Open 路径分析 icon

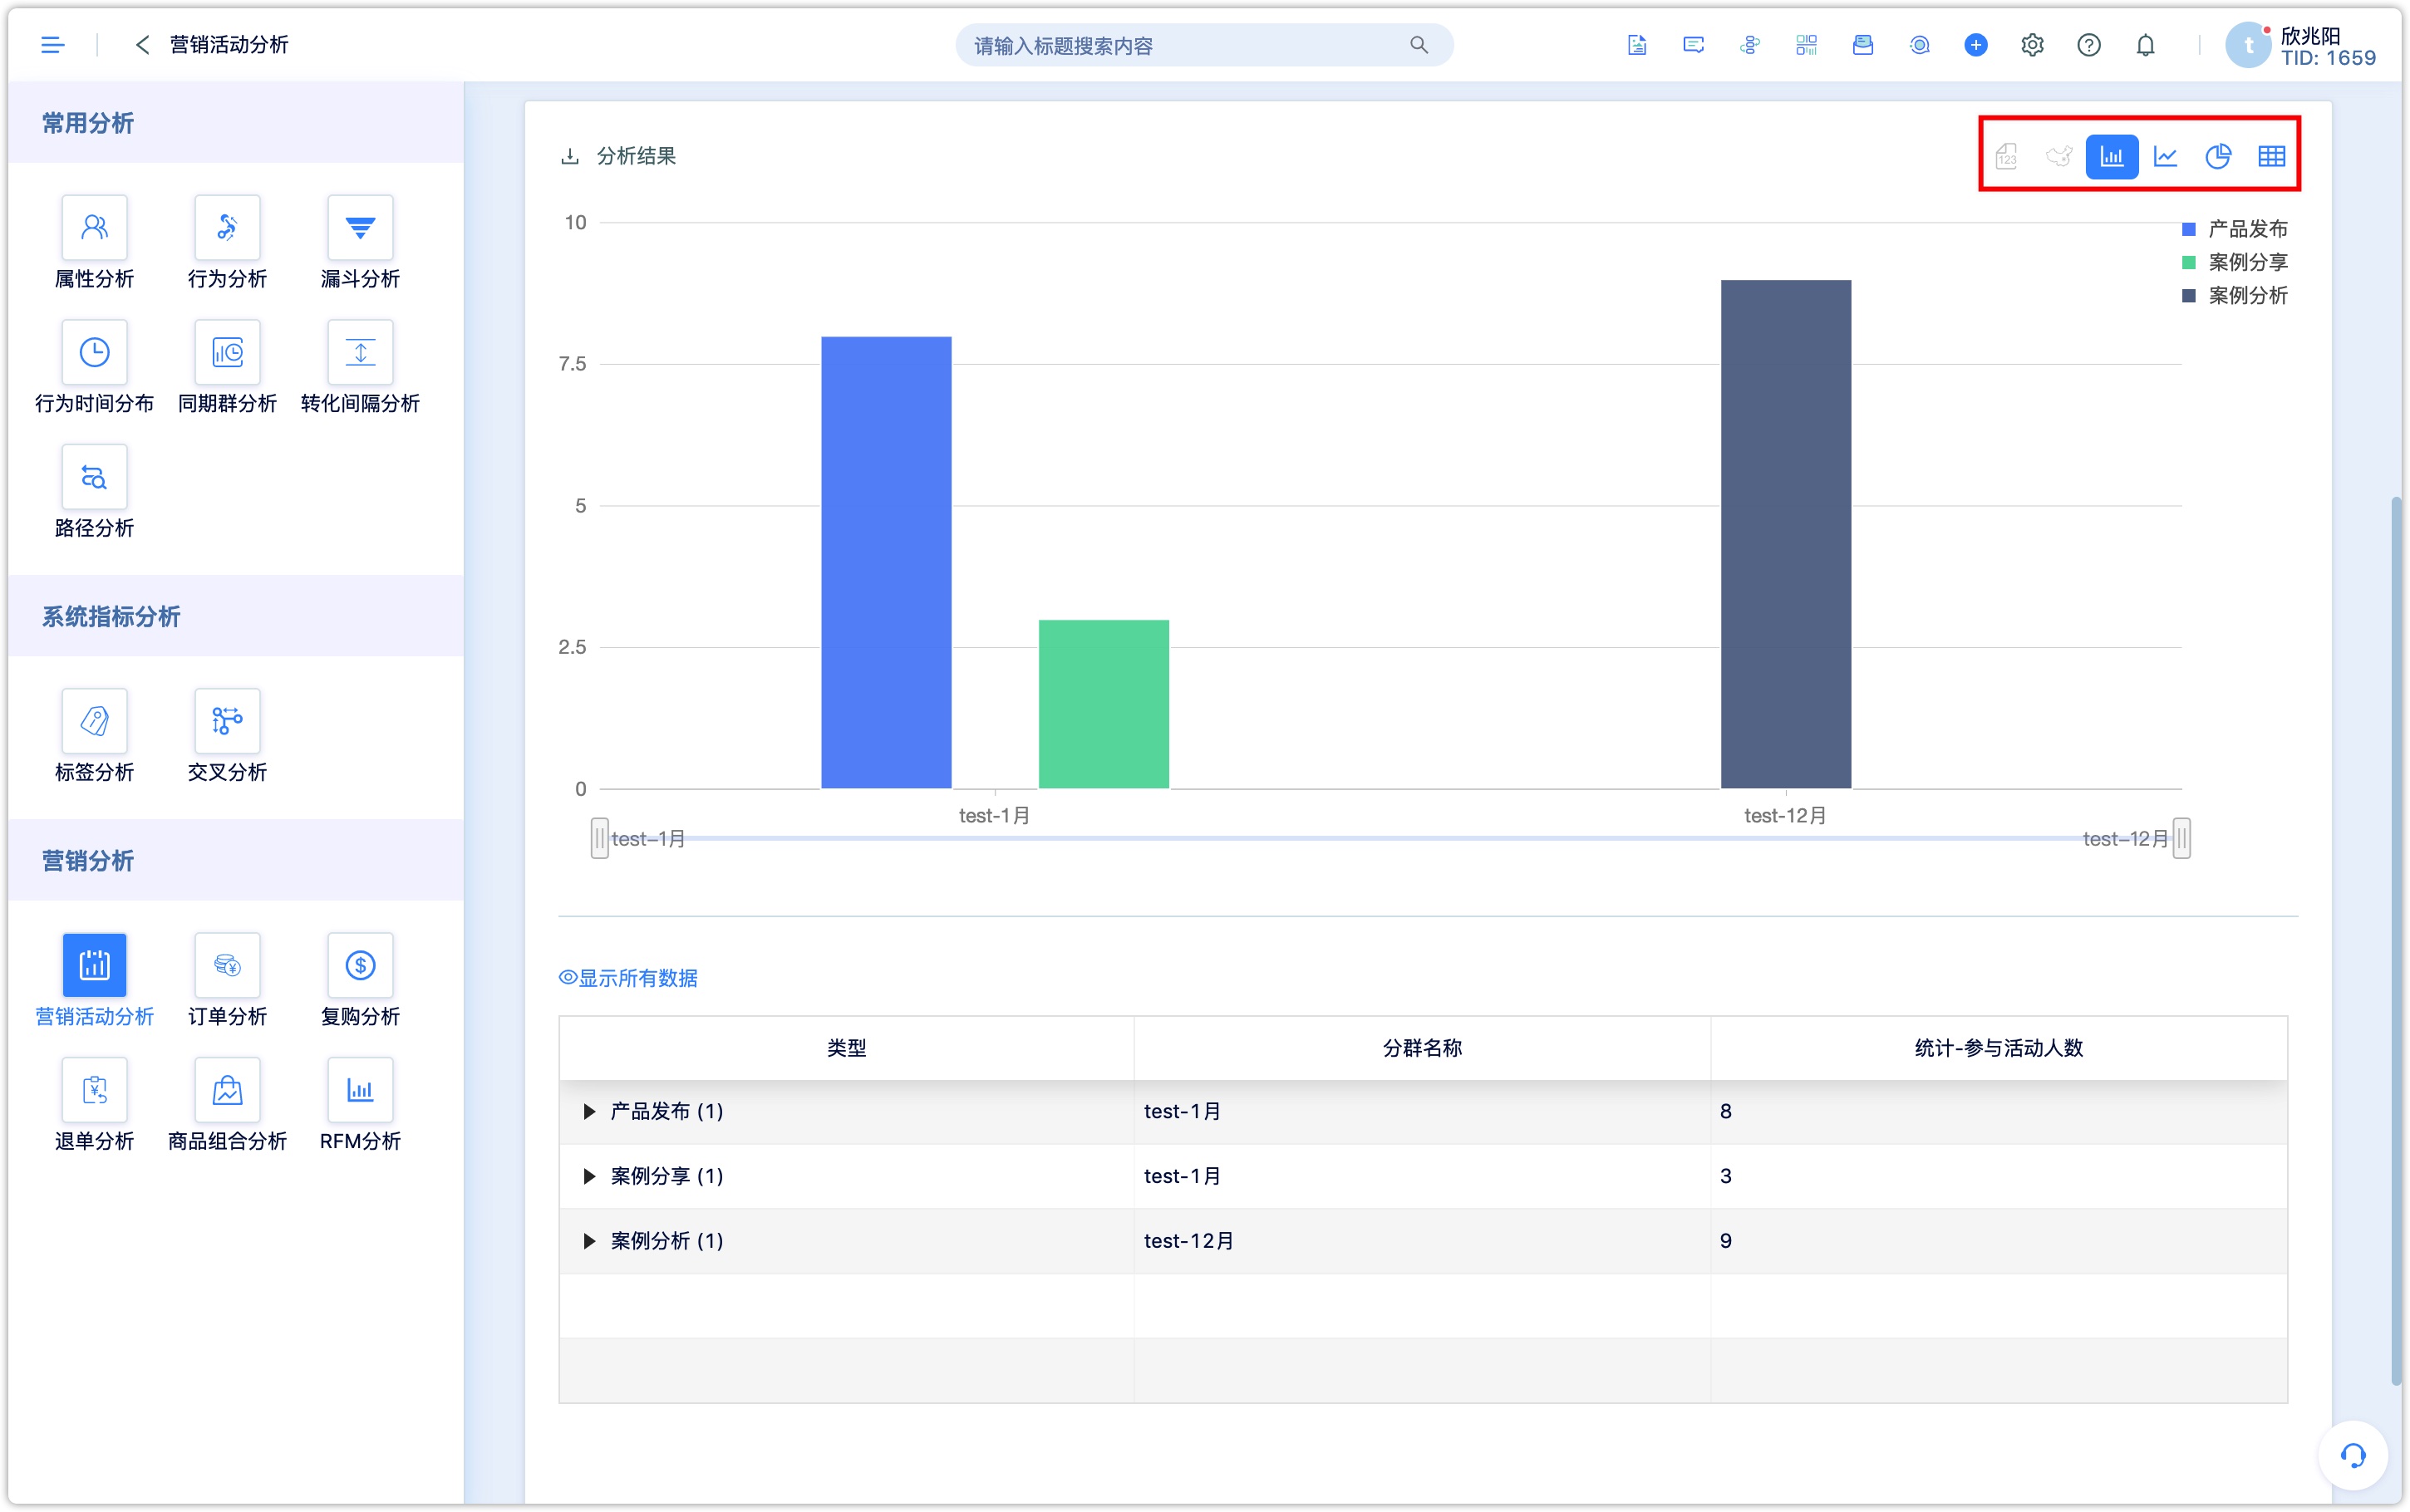94,477
